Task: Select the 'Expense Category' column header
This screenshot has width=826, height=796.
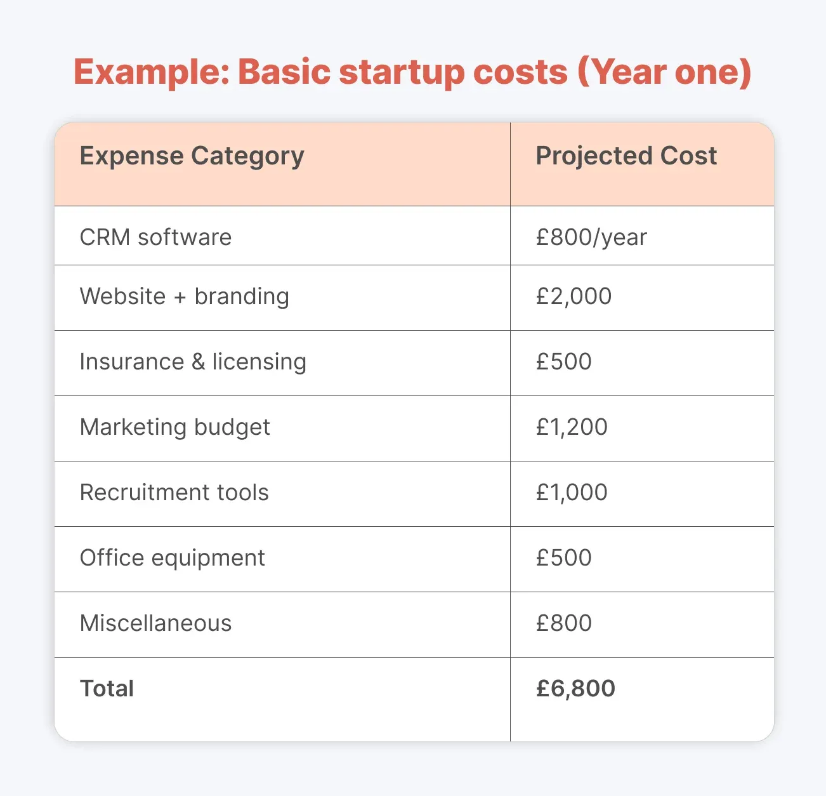Action: point(192,157)
